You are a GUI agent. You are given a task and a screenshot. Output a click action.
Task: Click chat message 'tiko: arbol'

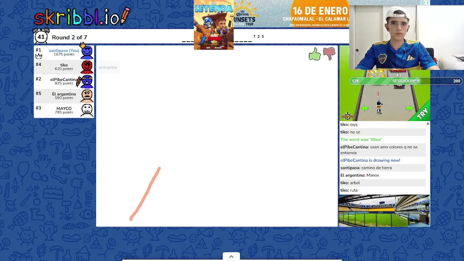(x=382, y=183)
